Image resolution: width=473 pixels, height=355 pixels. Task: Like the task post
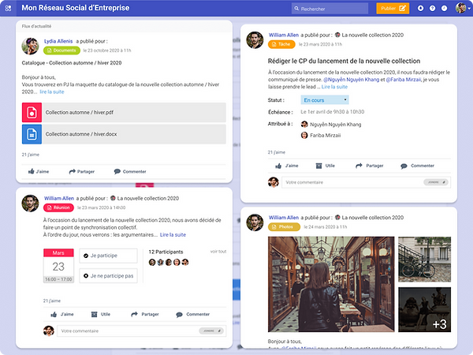[287, 166]
